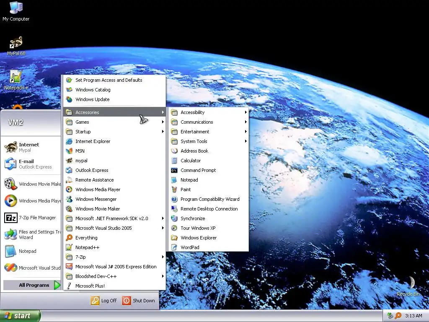Expand Bloodshed Dev-C++ submenu arrow

[163, 276]
